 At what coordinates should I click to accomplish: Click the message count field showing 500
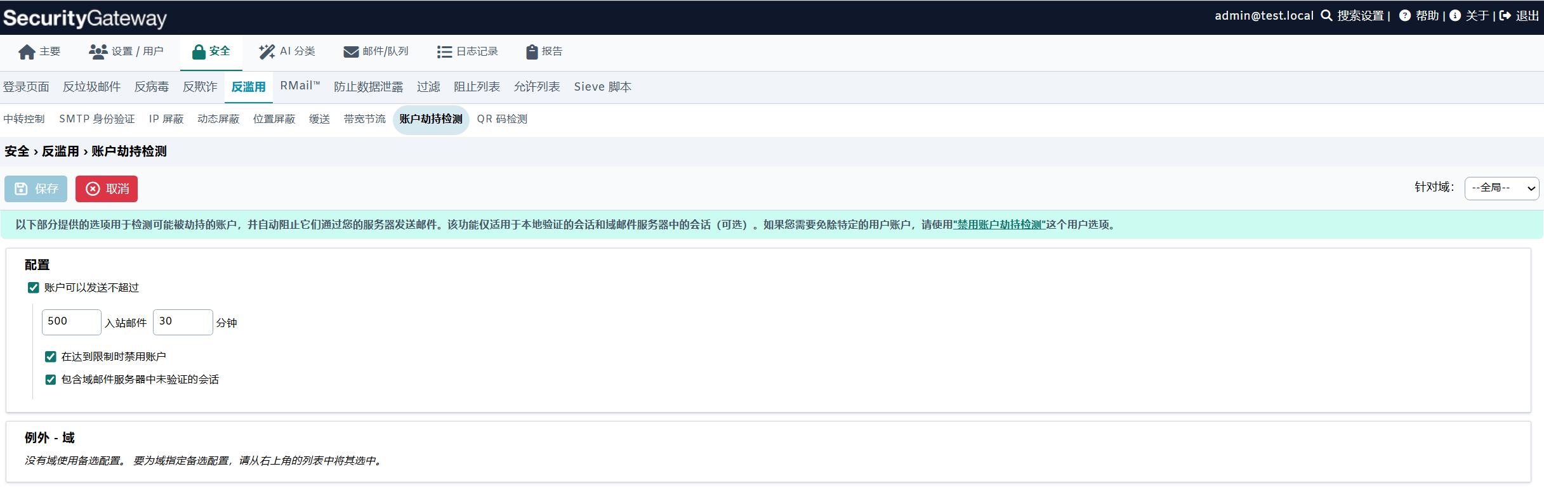click(x=72, y=322)
